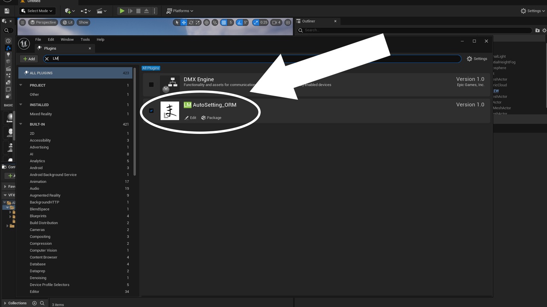
Task: Open the Platforms dropdown
Action: 180,11
